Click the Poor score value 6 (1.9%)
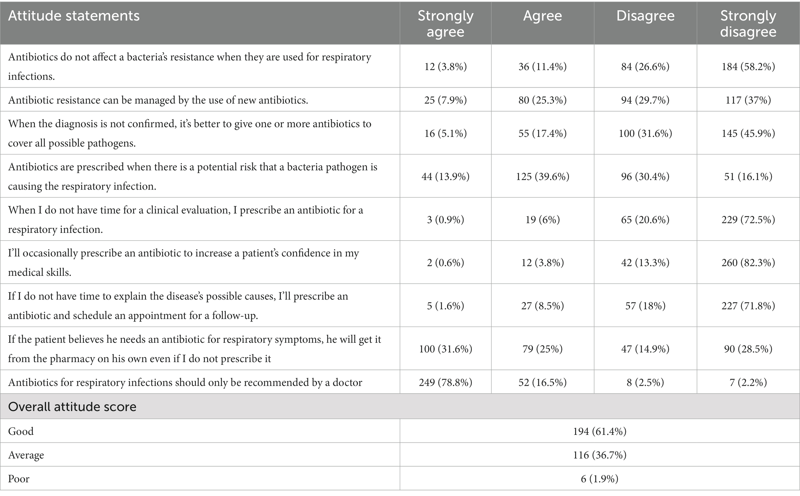The height and width of the screenshot is (496, 800). [x=600, y=479]
